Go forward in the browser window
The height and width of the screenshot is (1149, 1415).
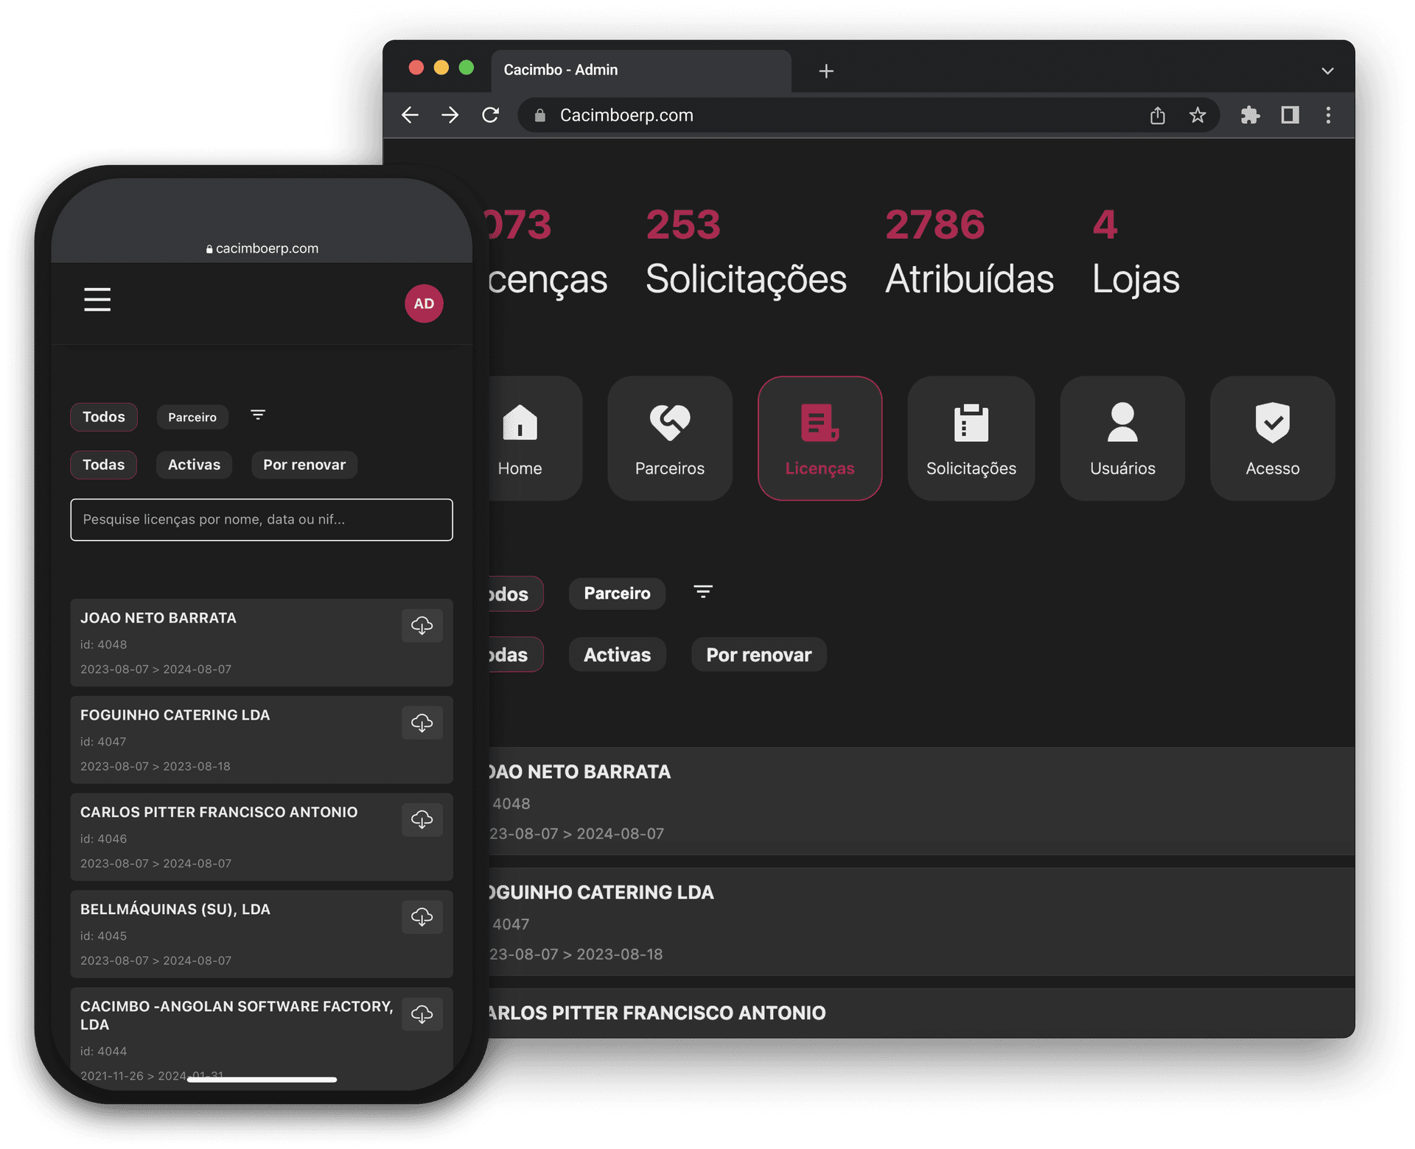click(x=450, y=115)
